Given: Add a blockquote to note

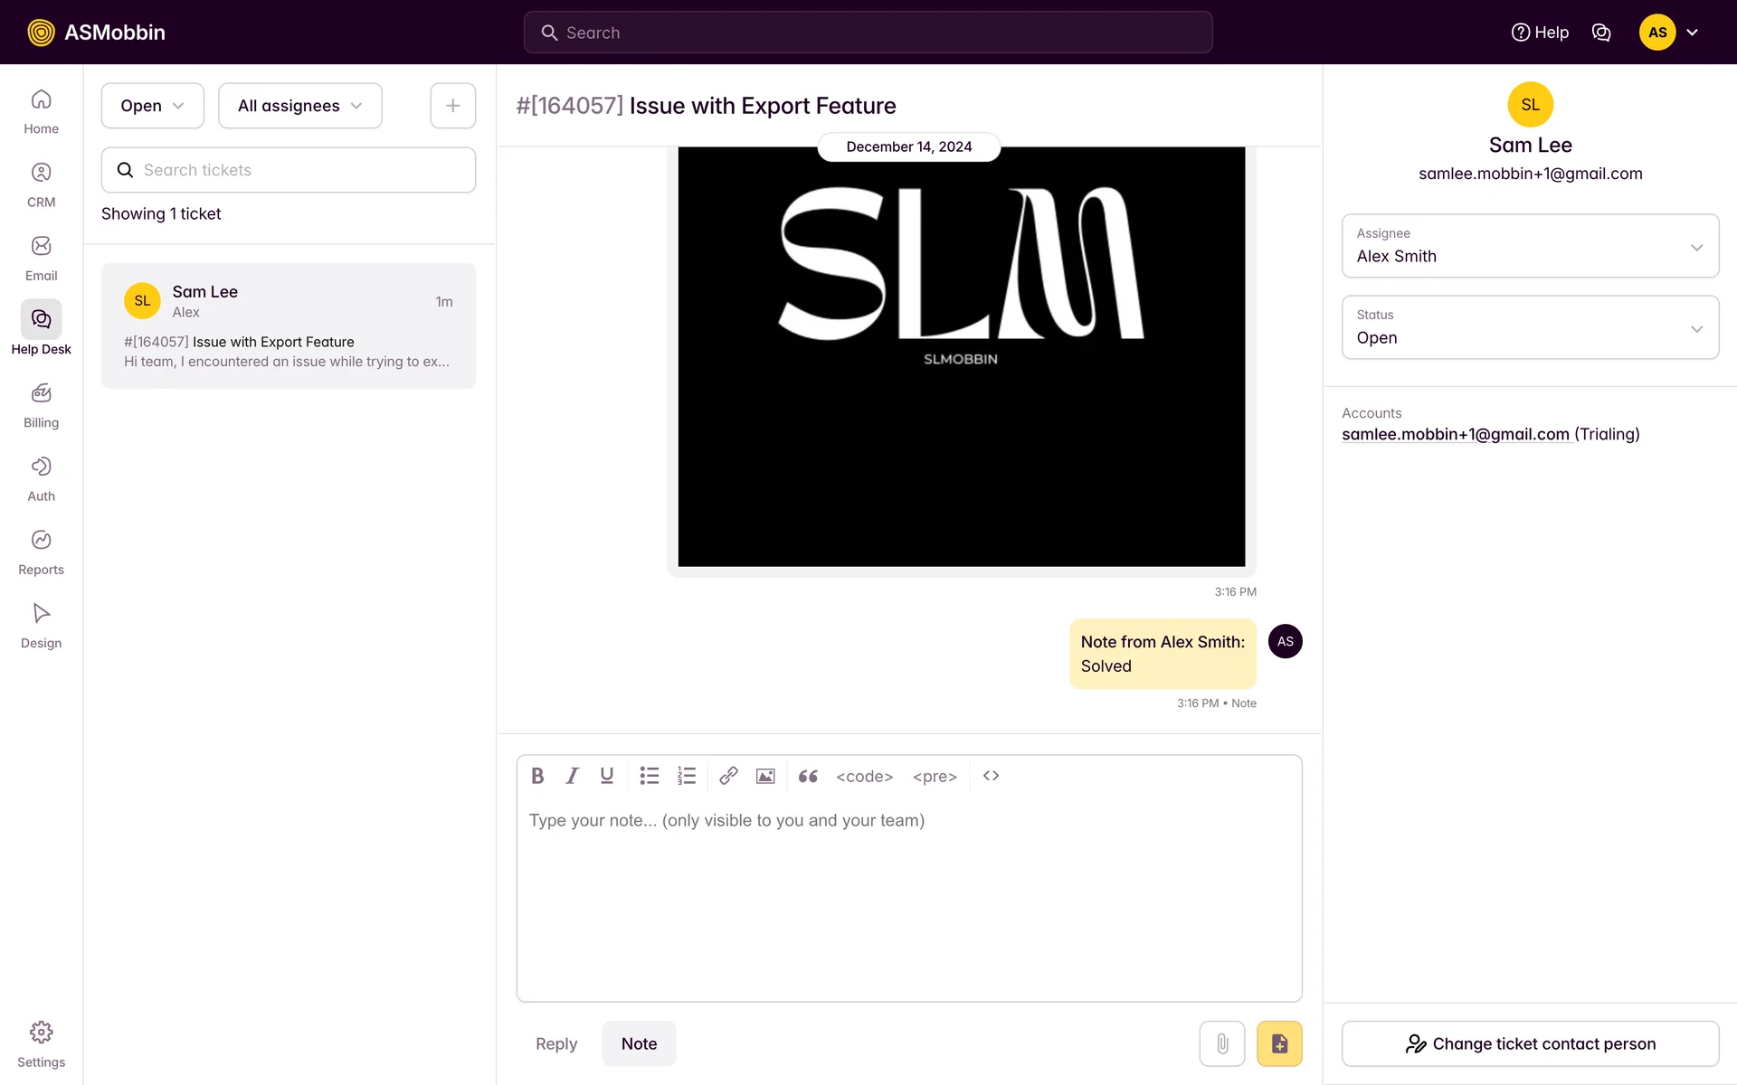Looking at the screenshot, I should coord(808,776).
